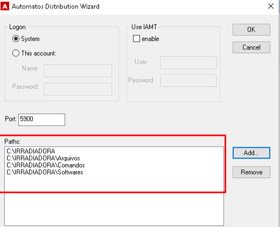
Task: Click the IAMT Password input field
Action: [x=188, y=80]
